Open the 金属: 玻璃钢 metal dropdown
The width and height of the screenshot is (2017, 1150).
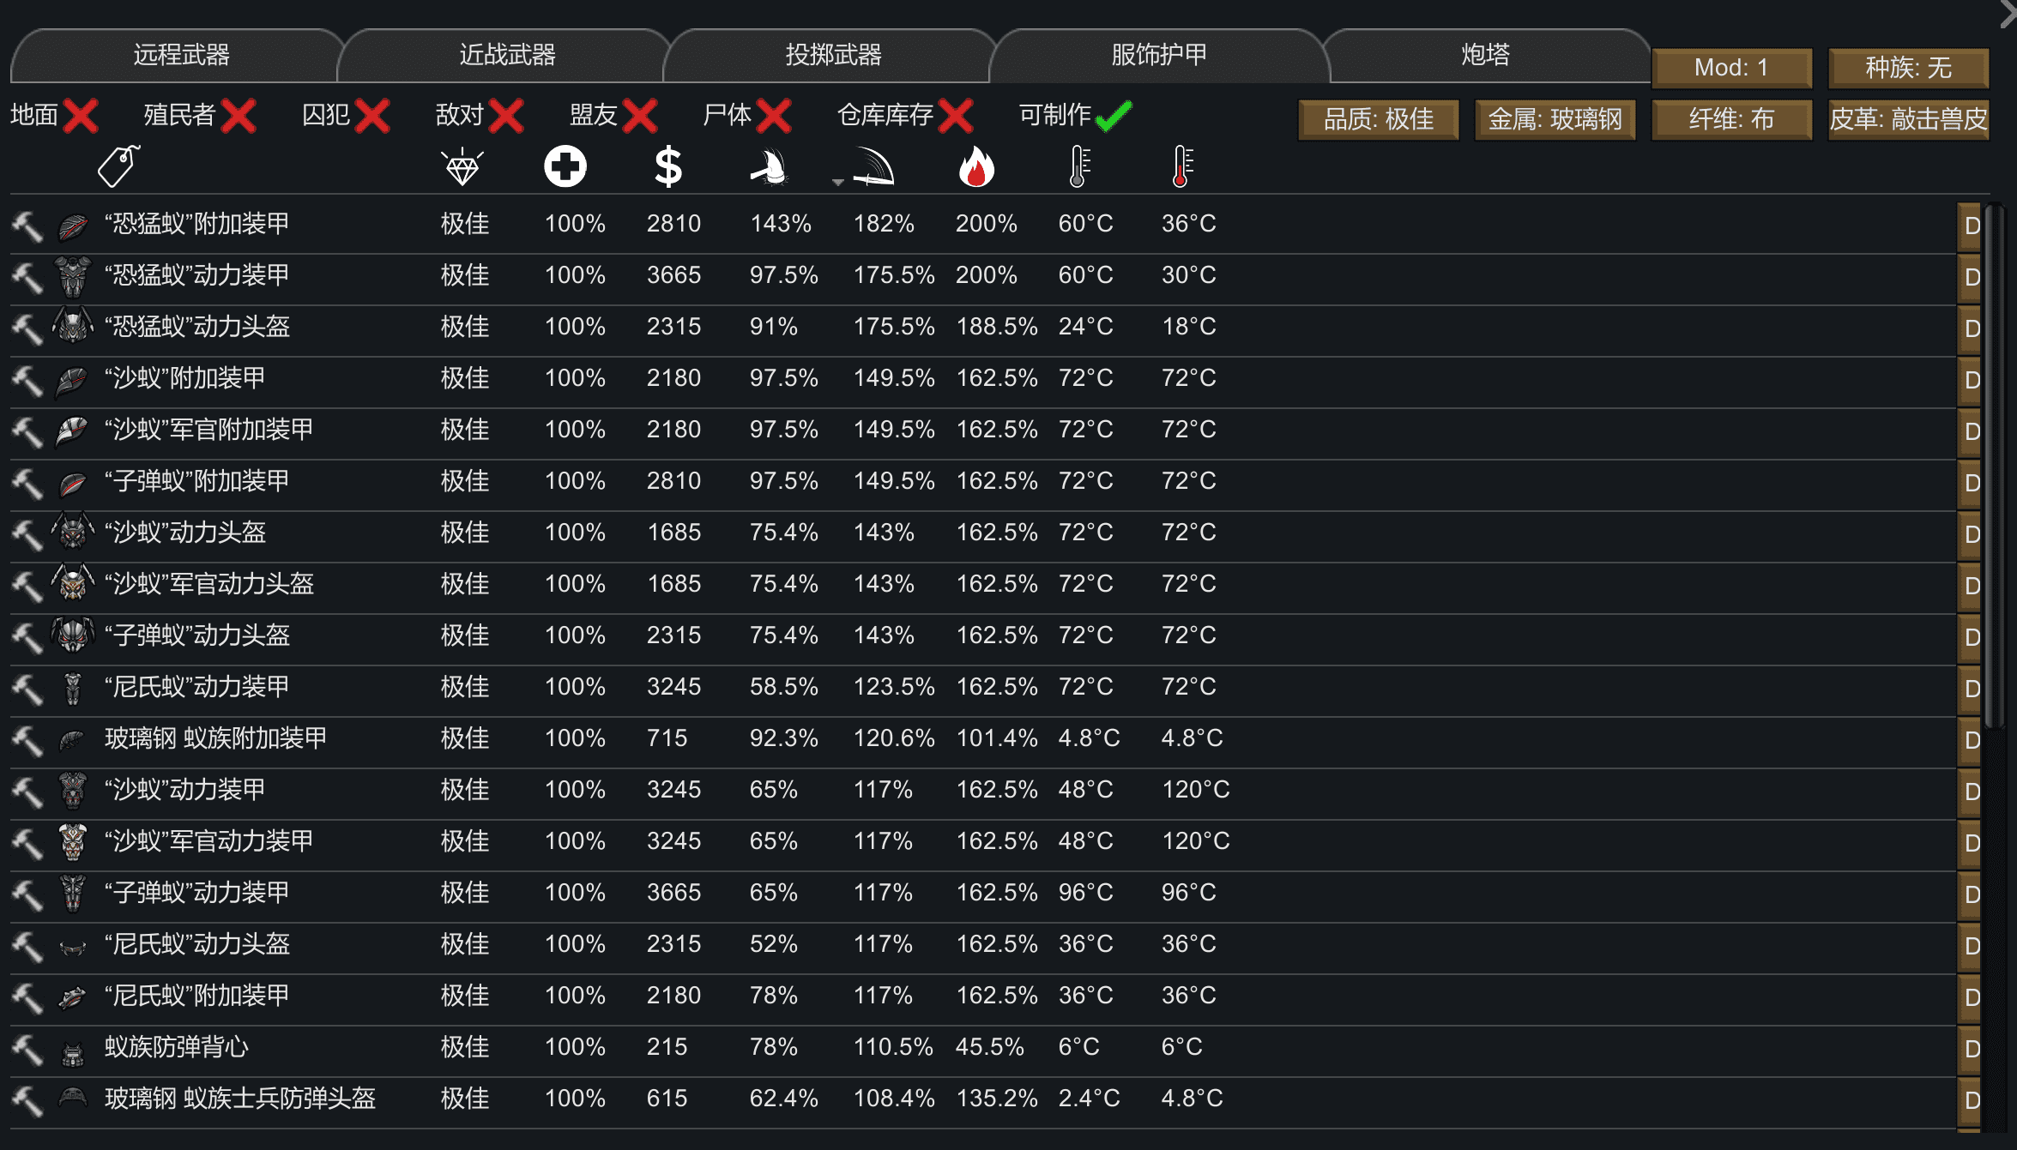(x=1555, y=119)
